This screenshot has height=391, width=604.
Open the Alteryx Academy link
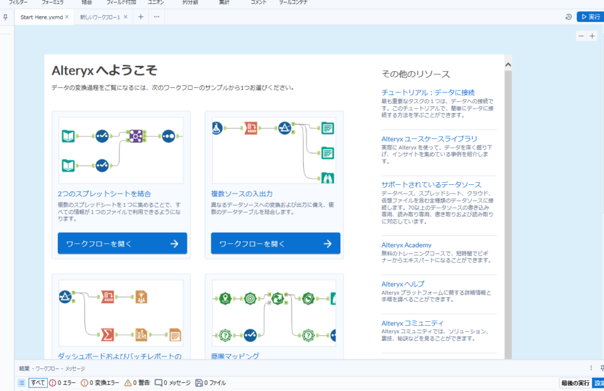406,245
